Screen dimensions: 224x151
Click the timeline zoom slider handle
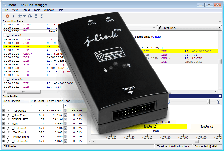[x=208, y=102]
